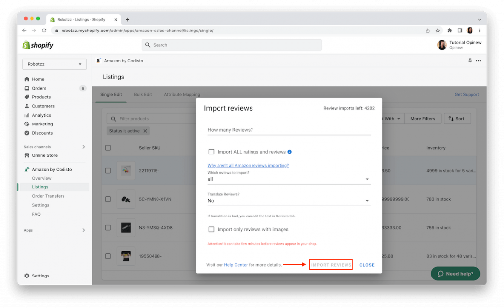The width and height of the screenshot is (504, 308).
Task: Check the row for SKU N3-YMSQ-4XD8
Action: coord(108,228)
